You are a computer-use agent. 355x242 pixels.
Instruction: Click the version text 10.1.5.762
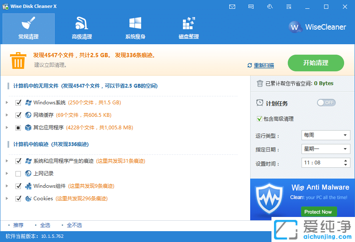coord(52,236)
